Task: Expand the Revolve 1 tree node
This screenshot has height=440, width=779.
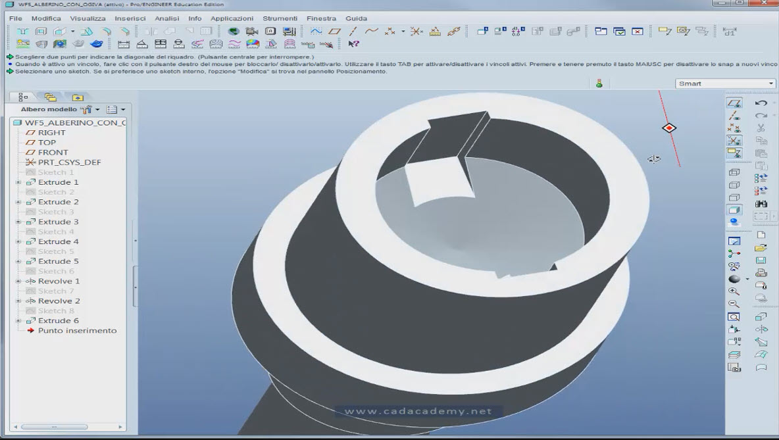Action: coord(18,281)
